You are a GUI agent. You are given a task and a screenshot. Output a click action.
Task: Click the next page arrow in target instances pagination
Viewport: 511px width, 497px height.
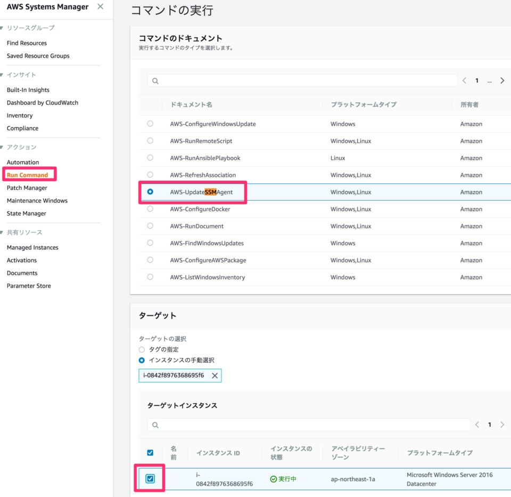[x=502, y=425]
